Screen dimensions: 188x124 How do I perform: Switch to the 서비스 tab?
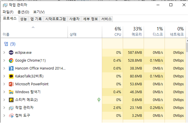pos(106,19)
